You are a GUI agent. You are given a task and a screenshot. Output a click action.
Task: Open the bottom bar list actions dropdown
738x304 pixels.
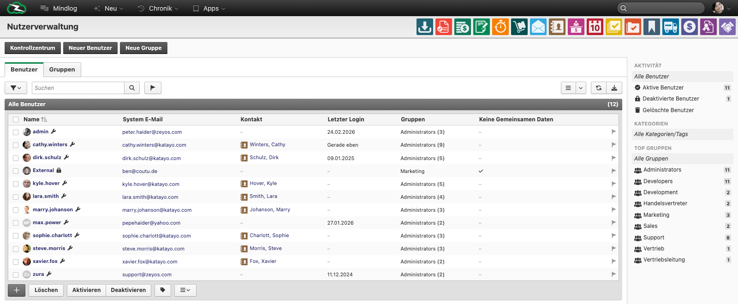click(x=185, y=290)
